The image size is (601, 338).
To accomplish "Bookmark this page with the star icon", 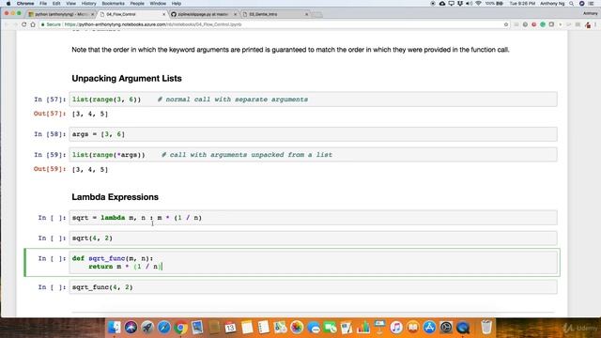I will coord(506,24).
